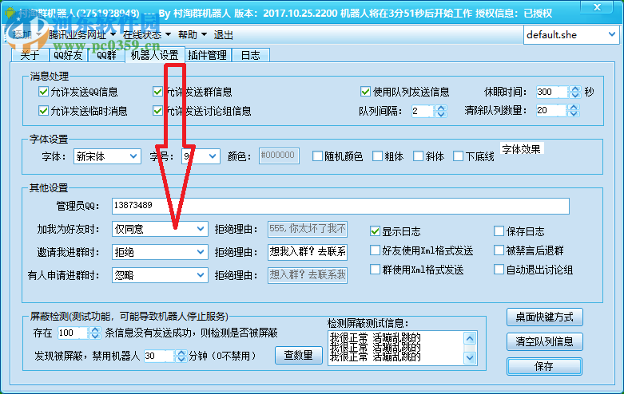Screen dimensions: 624x394
Task: Click the 退出 menu item
Action: click(223, 35)
